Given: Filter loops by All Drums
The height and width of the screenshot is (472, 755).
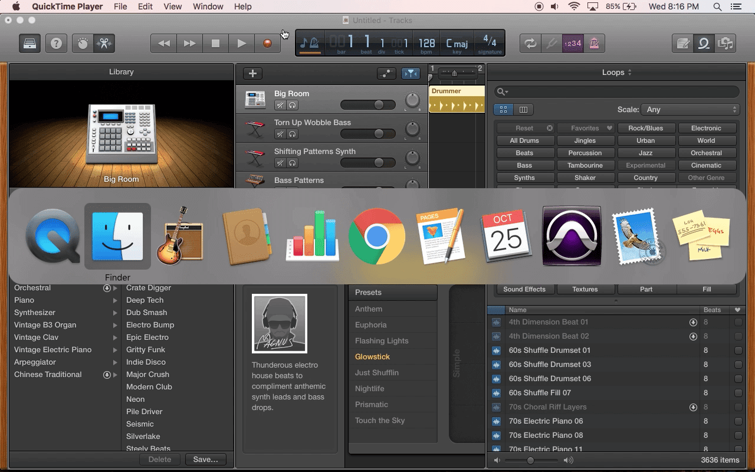Looking at the screenshot, I should 524,140.
